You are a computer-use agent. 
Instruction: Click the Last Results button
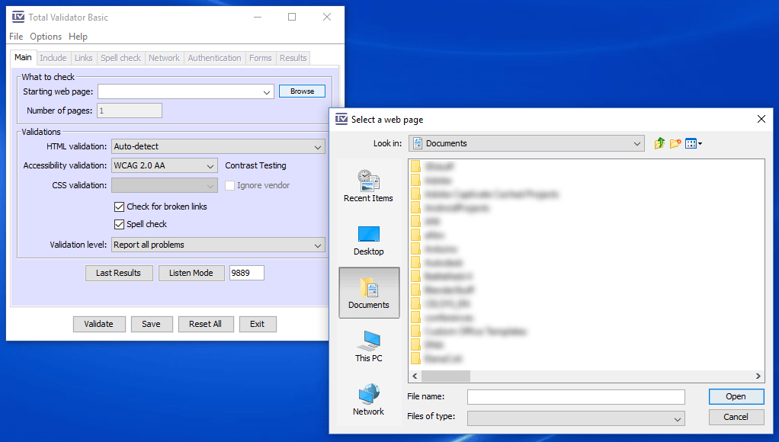[x=119, y=273]
